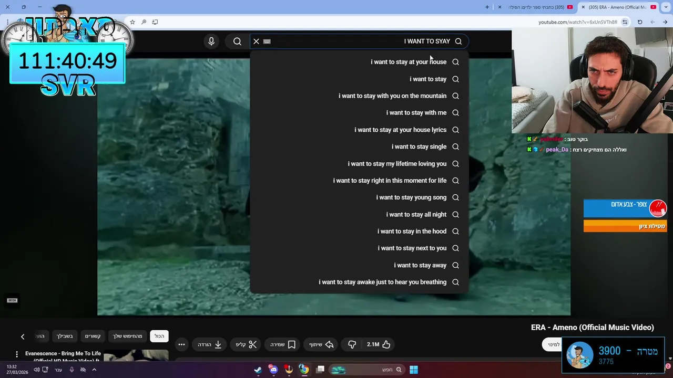Expand the browser tab search dropdown
673x378 pixels.
click(x=666, y=7)
